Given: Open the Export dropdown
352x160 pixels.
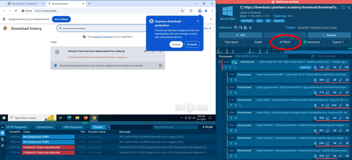Looking at the screenshot, I should coord(338,42).
